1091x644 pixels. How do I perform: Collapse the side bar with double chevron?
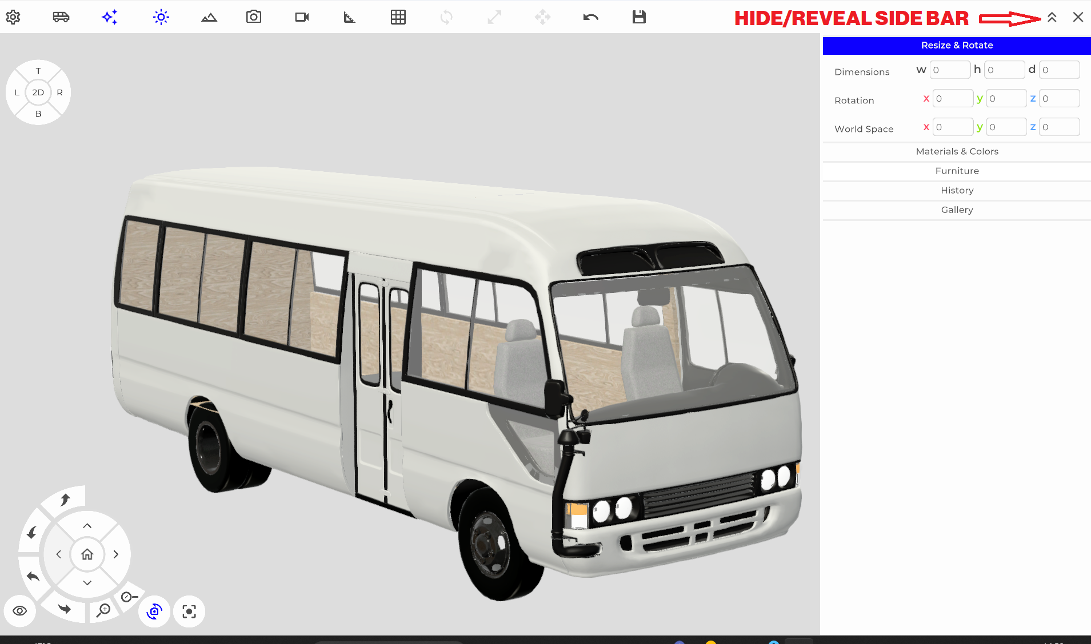click(1052, 17)
